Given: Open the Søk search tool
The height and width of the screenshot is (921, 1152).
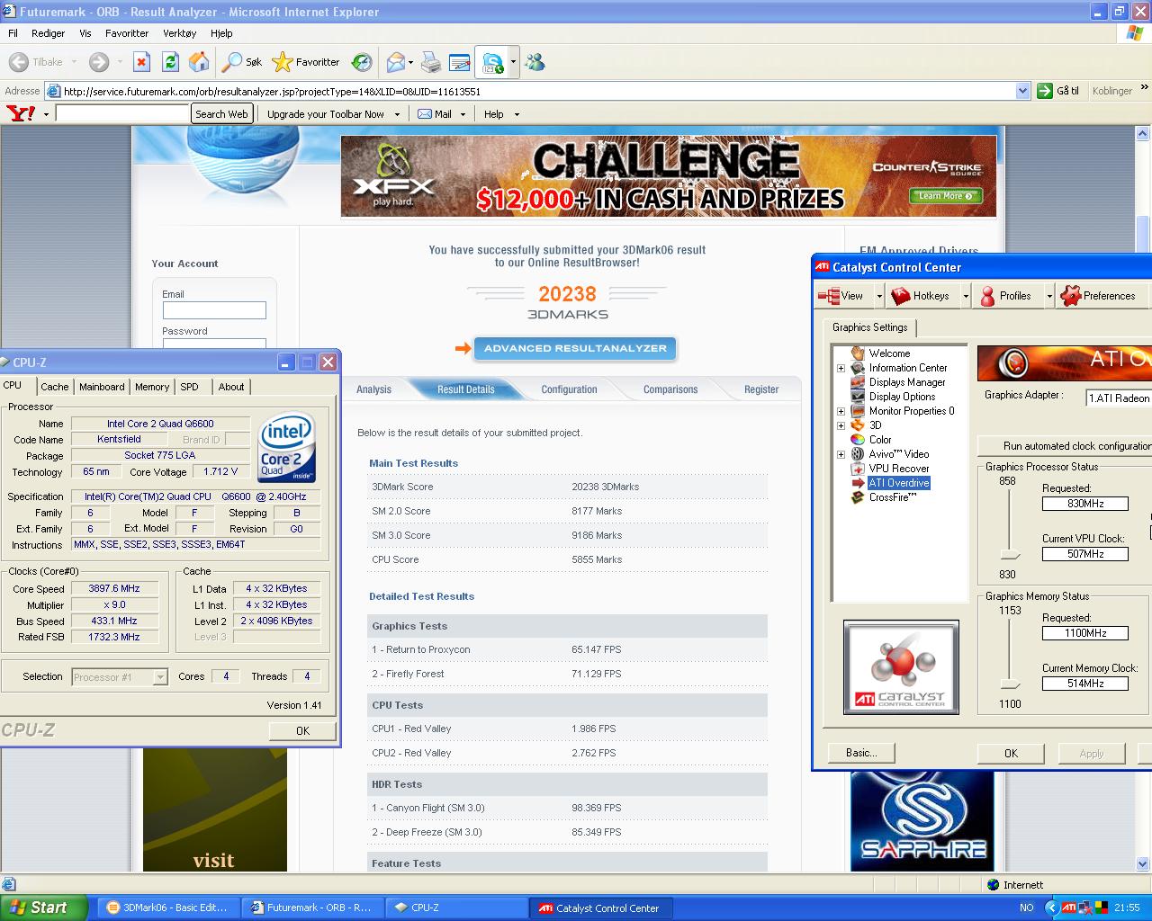Looking at the screenshot, I should click(x=243, y=62).
